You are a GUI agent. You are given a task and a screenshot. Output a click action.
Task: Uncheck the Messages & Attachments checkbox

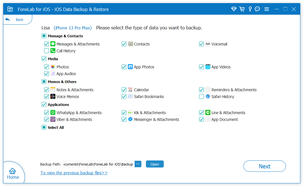tap(46, 44)
